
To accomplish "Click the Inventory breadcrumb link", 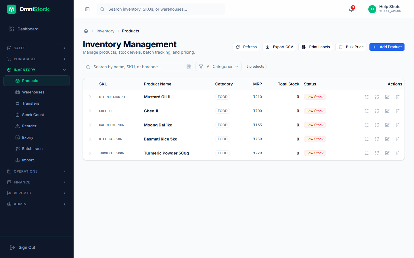I will [x=106, y=31].
